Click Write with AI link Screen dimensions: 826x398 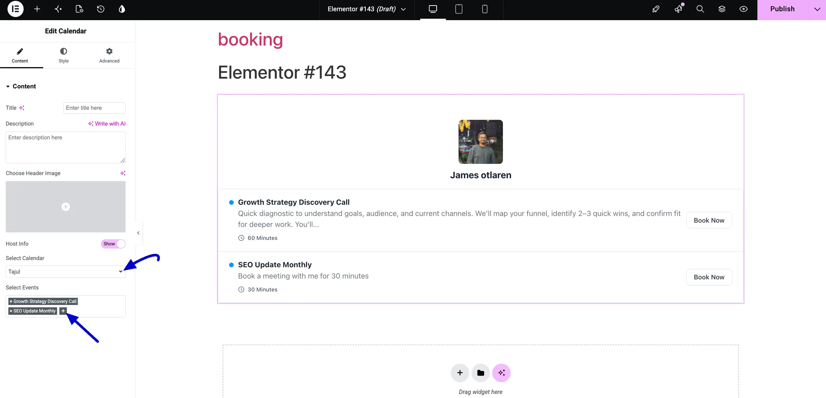tap(107, 124)
